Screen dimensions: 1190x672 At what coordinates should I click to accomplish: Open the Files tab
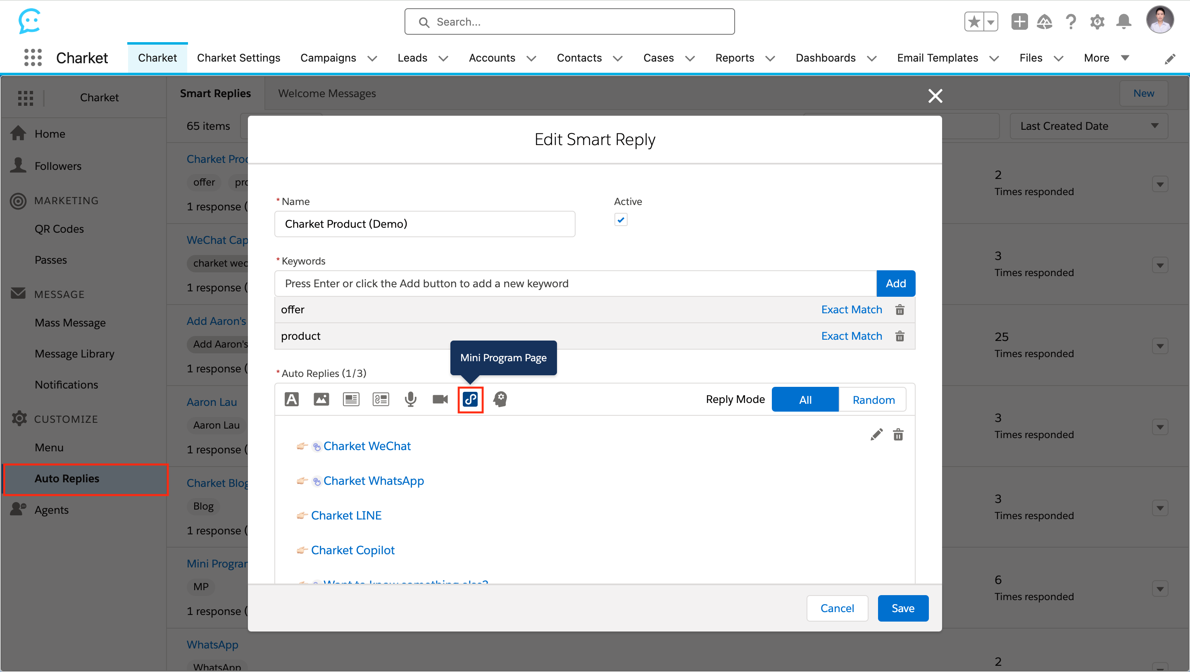click(1031, 58)
